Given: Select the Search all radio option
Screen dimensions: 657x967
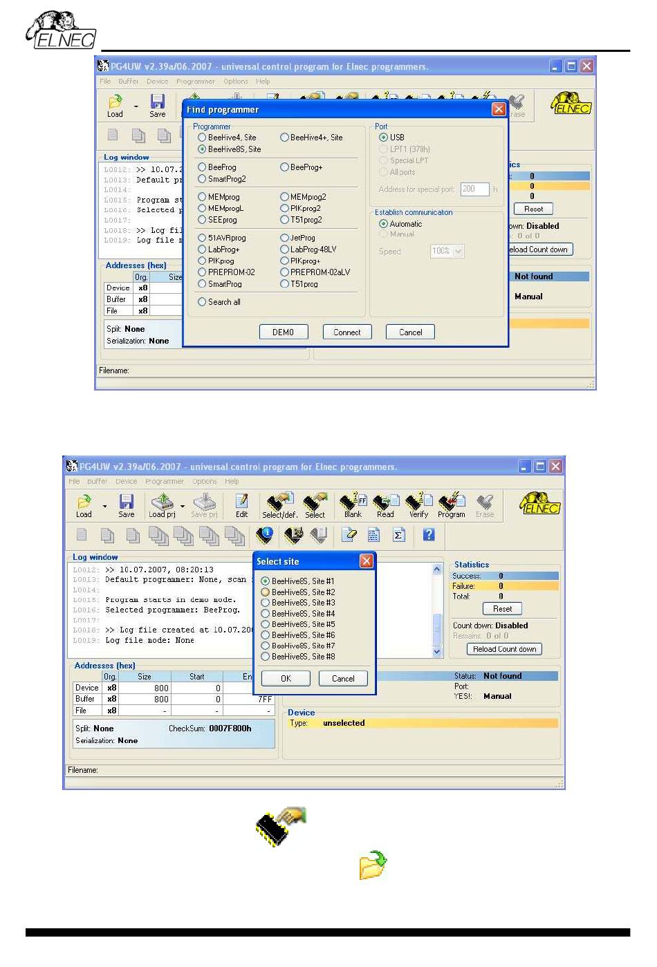Looking at the screenshot, I should [x=202, y=302].
